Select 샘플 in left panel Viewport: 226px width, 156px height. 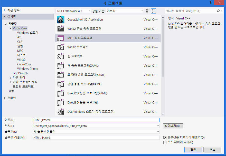(11, 91)
